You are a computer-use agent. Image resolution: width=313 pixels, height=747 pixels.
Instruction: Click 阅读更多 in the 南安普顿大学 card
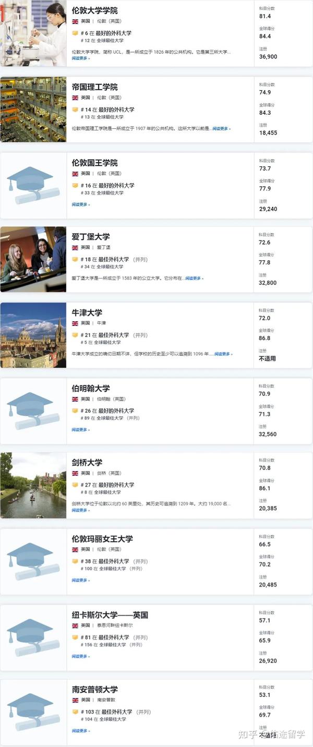click(80, 731)
